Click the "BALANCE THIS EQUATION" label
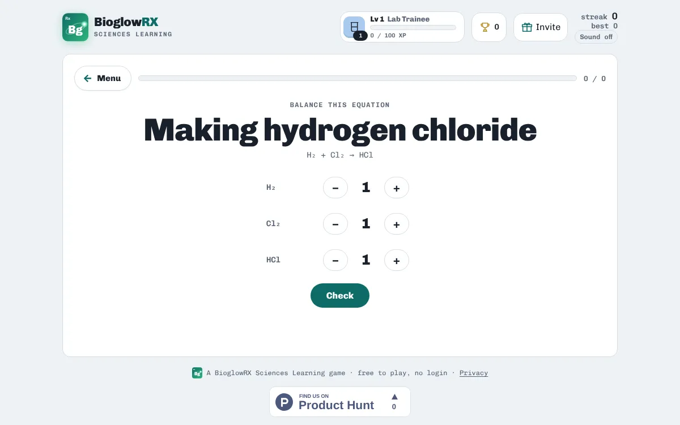This screenshot has width=680, height=425. tap(340, 105)
